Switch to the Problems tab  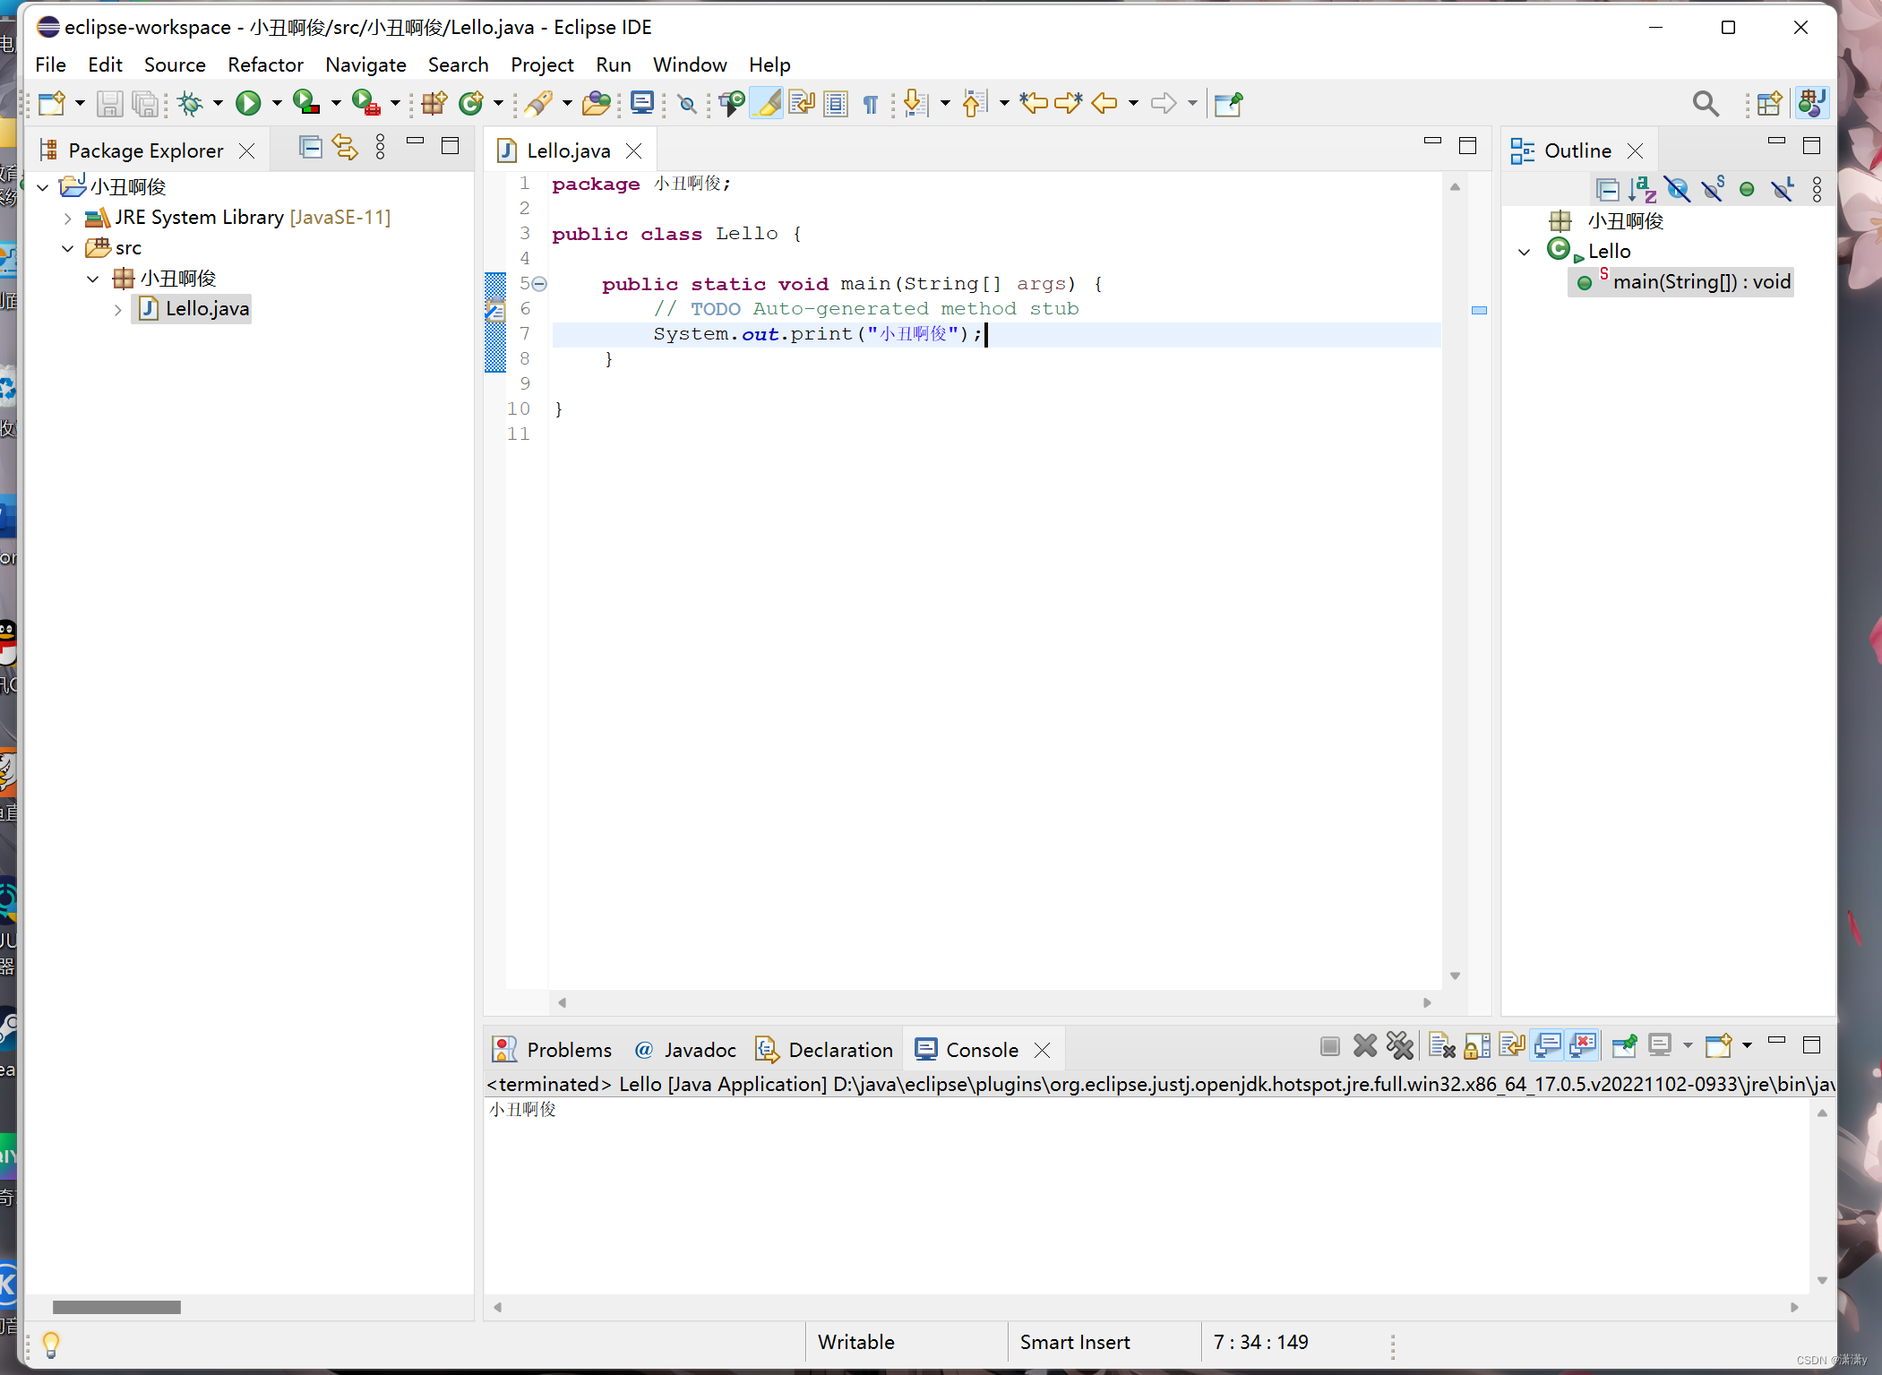pos(568,1050)
